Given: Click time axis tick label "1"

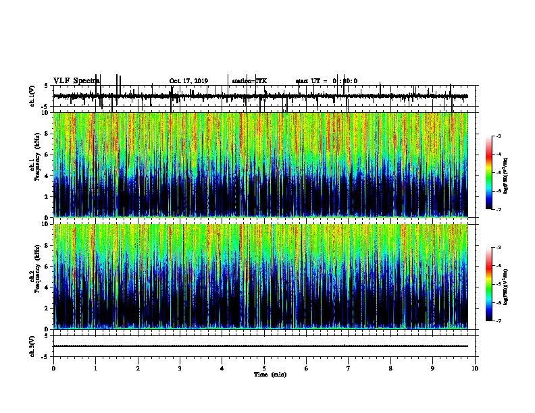Looking at the screenshot, I should pyautogui.click(x=95, y=368).
